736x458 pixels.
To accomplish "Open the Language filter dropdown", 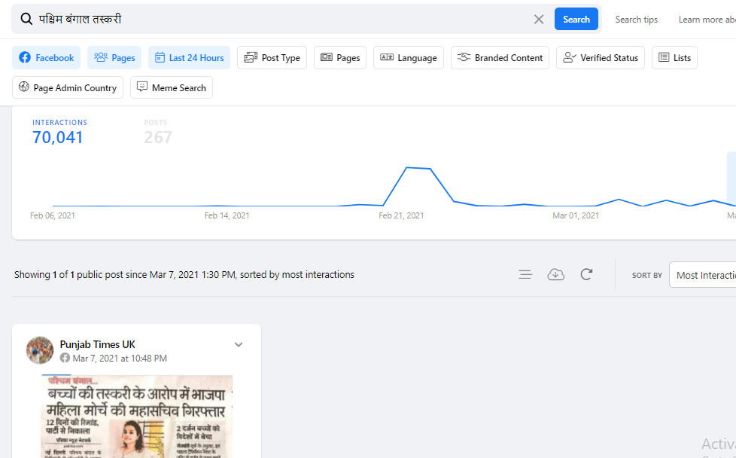I will click(x=408, y=58).
